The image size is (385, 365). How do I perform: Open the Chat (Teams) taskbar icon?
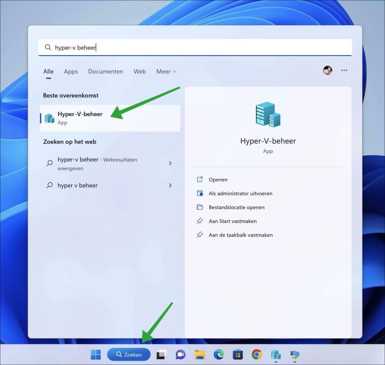tap(181, 355)
